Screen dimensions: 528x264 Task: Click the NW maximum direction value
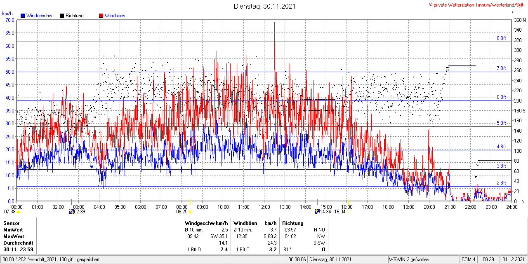321,236
